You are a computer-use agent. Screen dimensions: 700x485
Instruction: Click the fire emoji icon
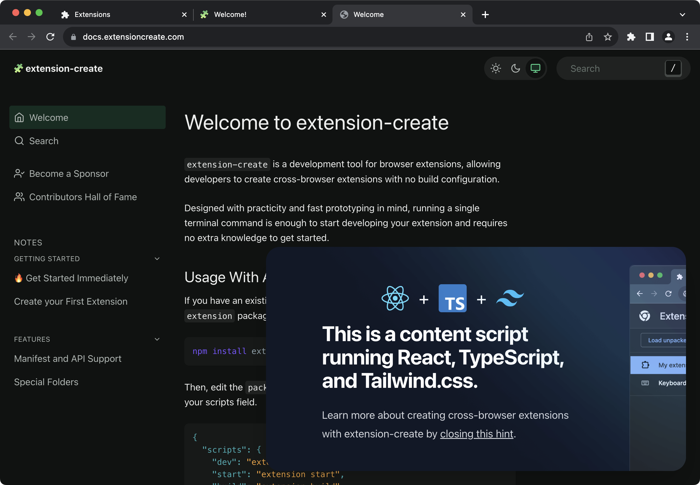(x=19, y=278)
